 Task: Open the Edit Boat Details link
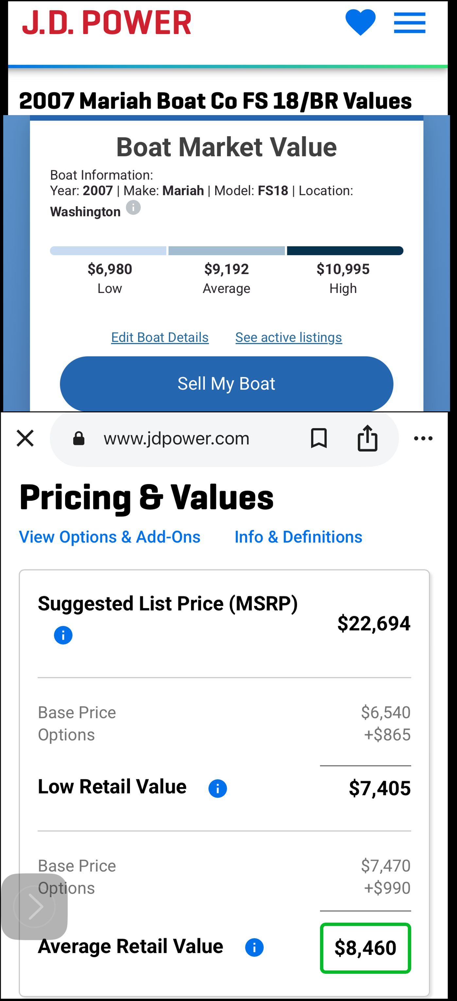tap(160, 337)
